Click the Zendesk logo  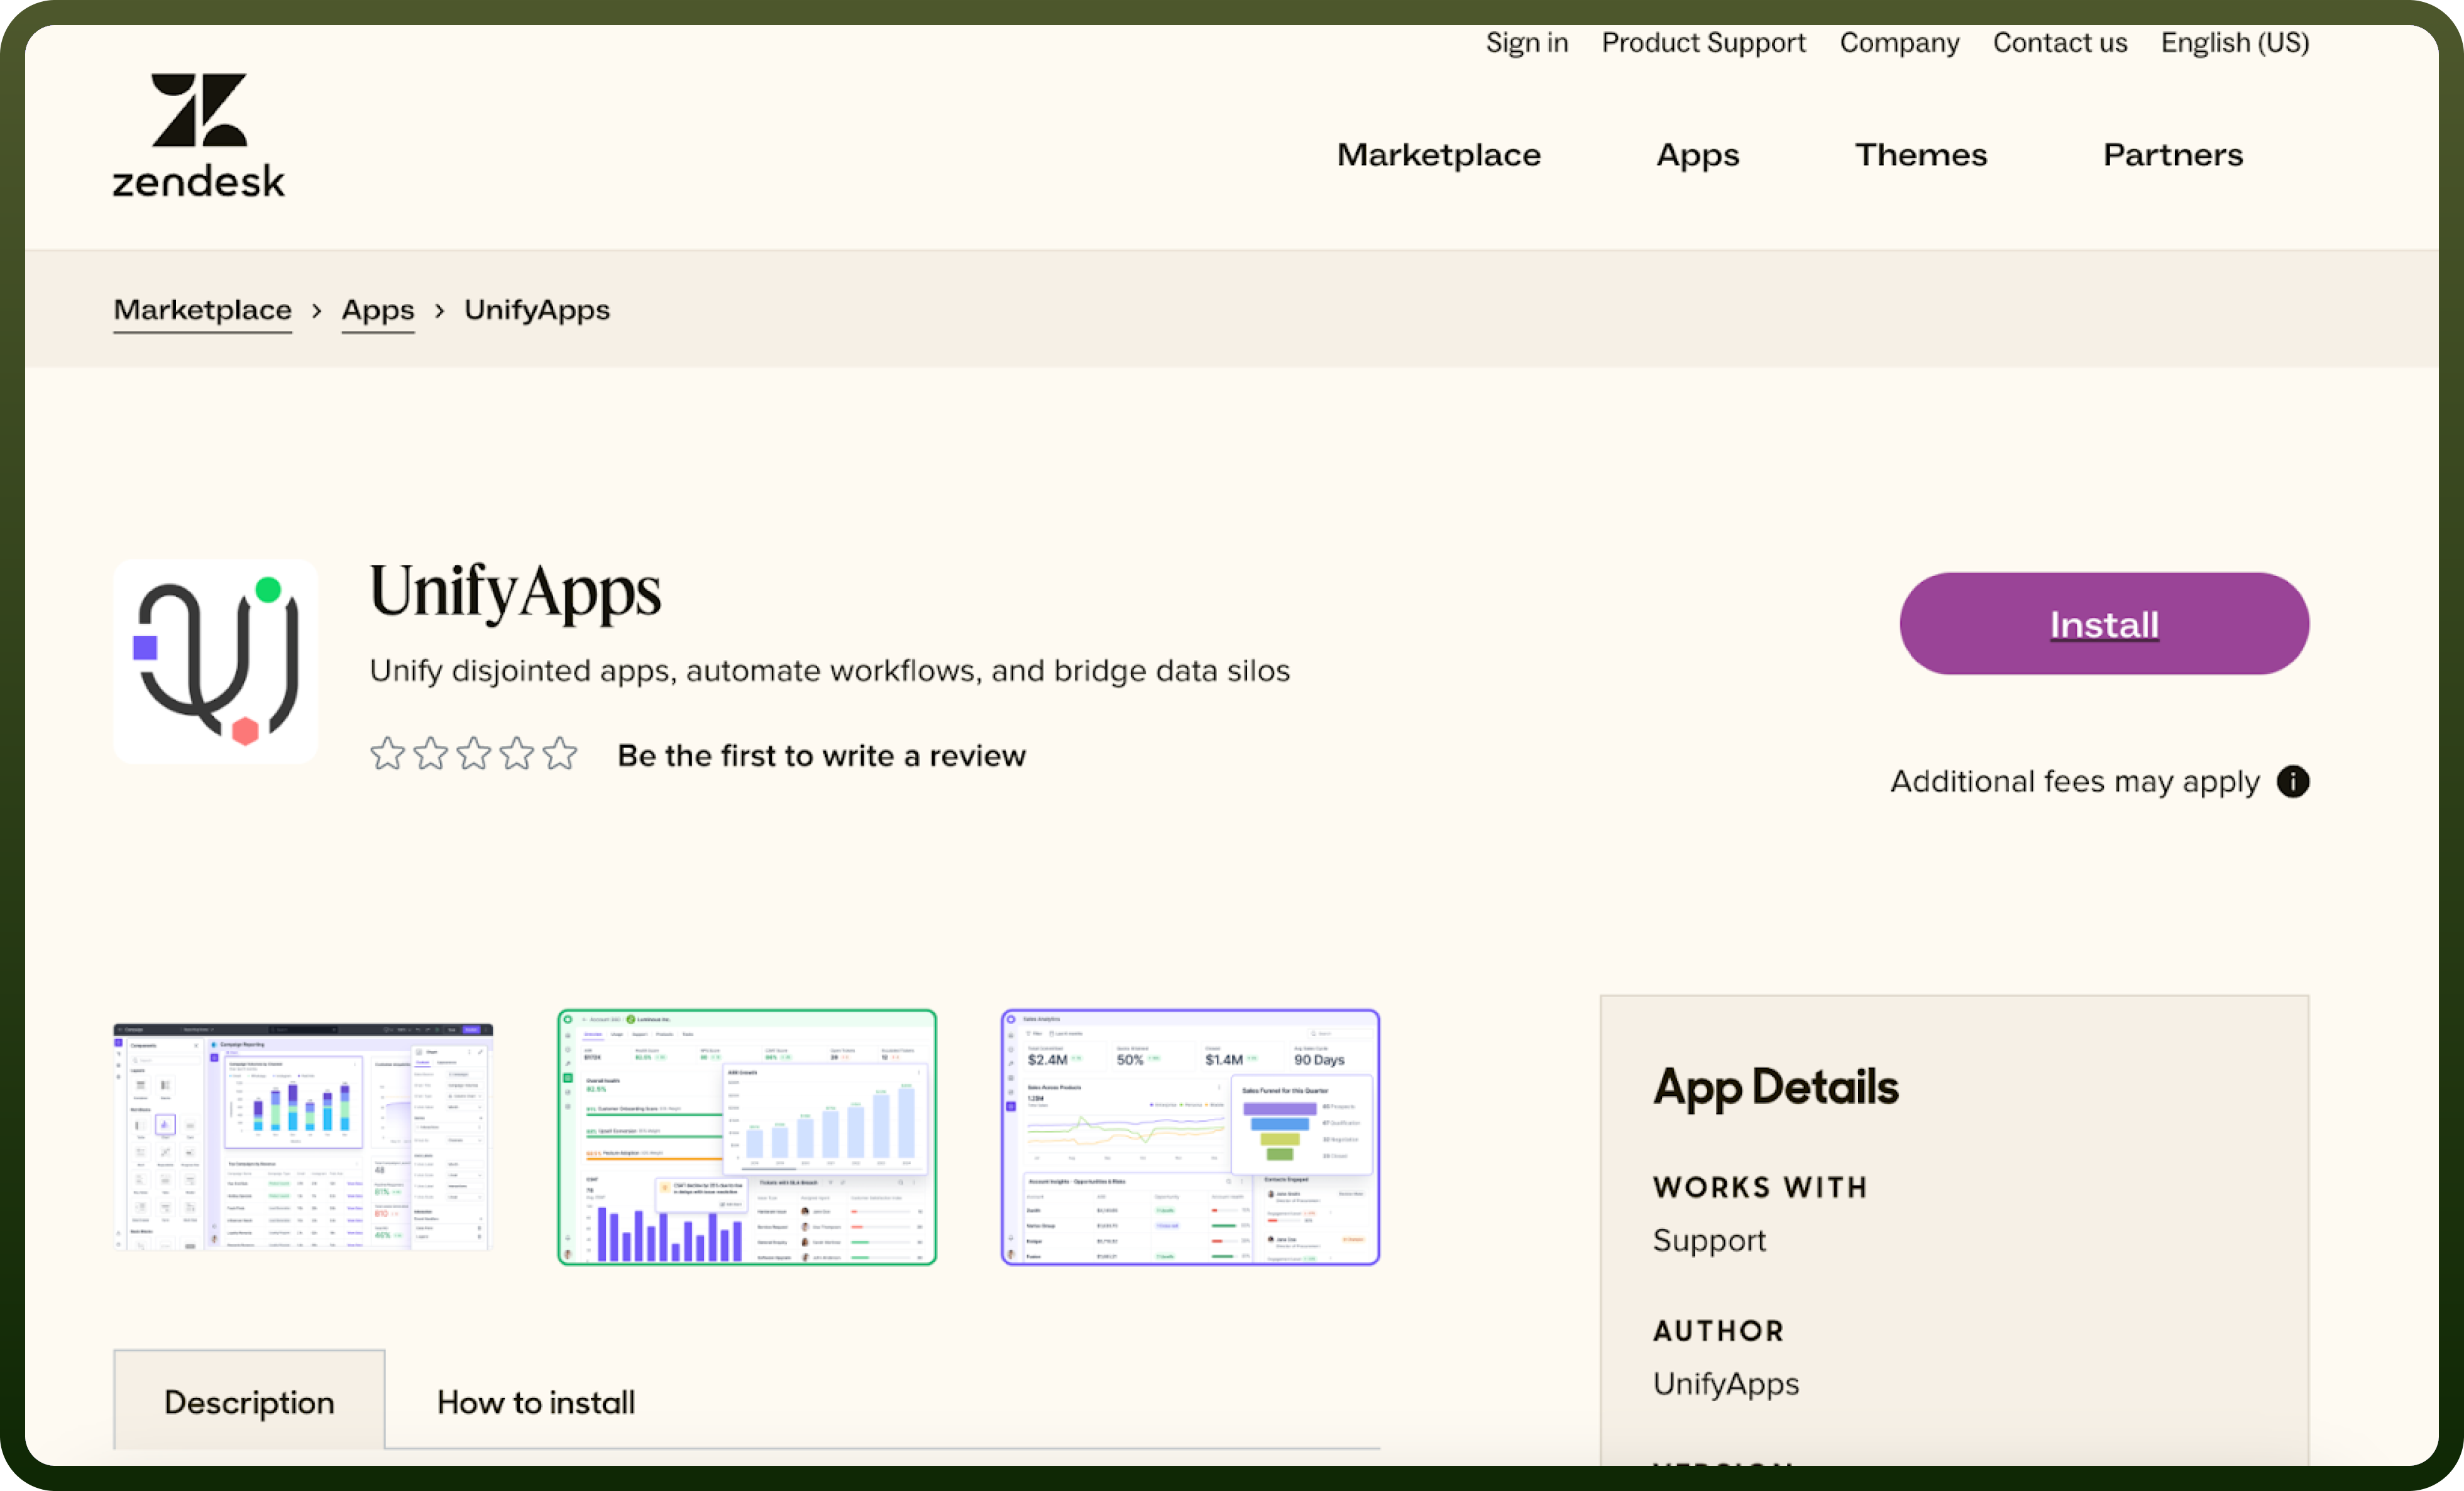198,135
